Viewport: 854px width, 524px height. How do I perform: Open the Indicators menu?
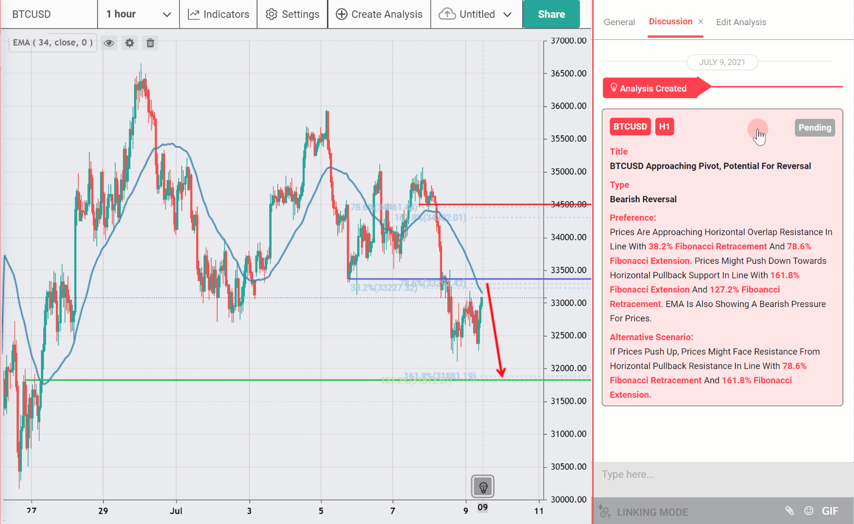(x=219, y=14)
